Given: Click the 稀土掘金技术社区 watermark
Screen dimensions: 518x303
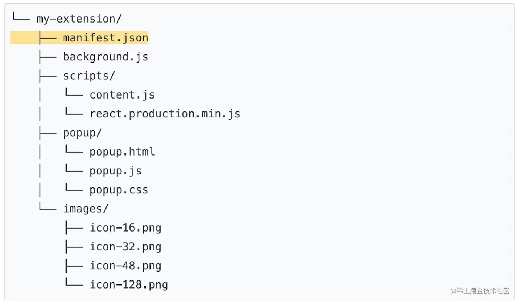Looking at the screenshot, I should point(480,291).
